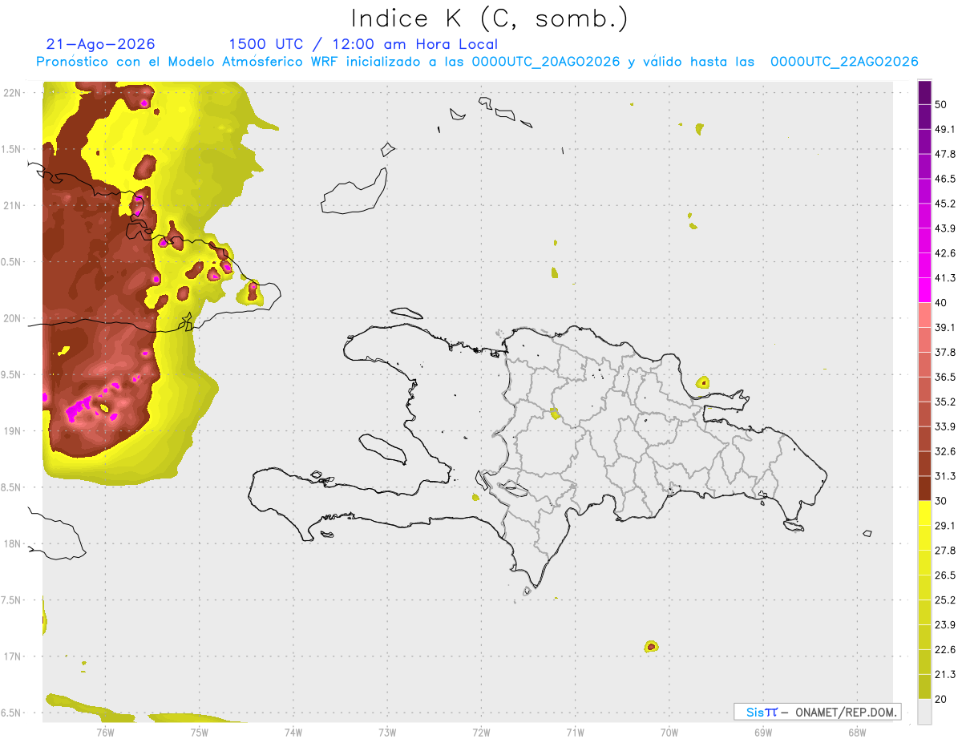Click the longitude label "70W"
The image size is (962, 743).
pos(669,732)
